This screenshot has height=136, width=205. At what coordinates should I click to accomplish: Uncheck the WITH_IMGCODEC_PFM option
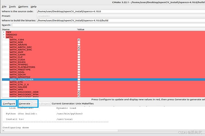tap(79, 94)
